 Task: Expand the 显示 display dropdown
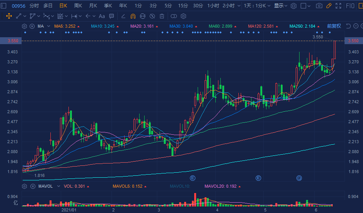tap(280, 6)
